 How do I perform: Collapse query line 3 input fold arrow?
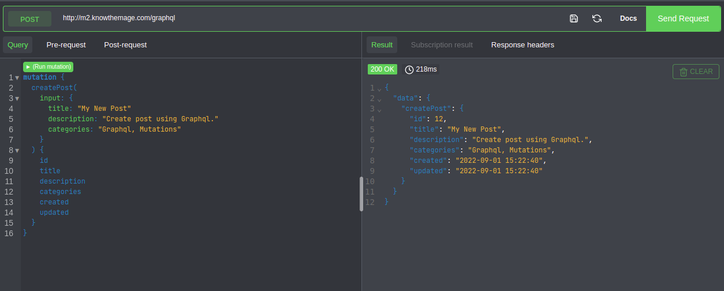(17, 98)
